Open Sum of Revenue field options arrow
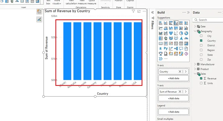The width and height of the screenshot is (223, 121). point(186,92)
